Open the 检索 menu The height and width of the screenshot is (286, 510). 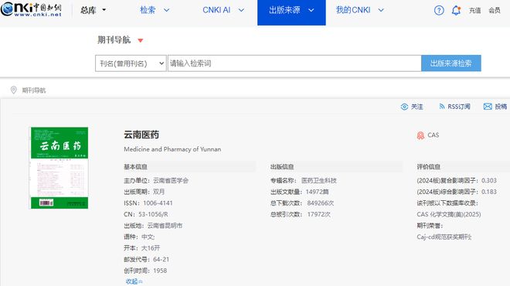pyautogui.click(x=148, y=10)
